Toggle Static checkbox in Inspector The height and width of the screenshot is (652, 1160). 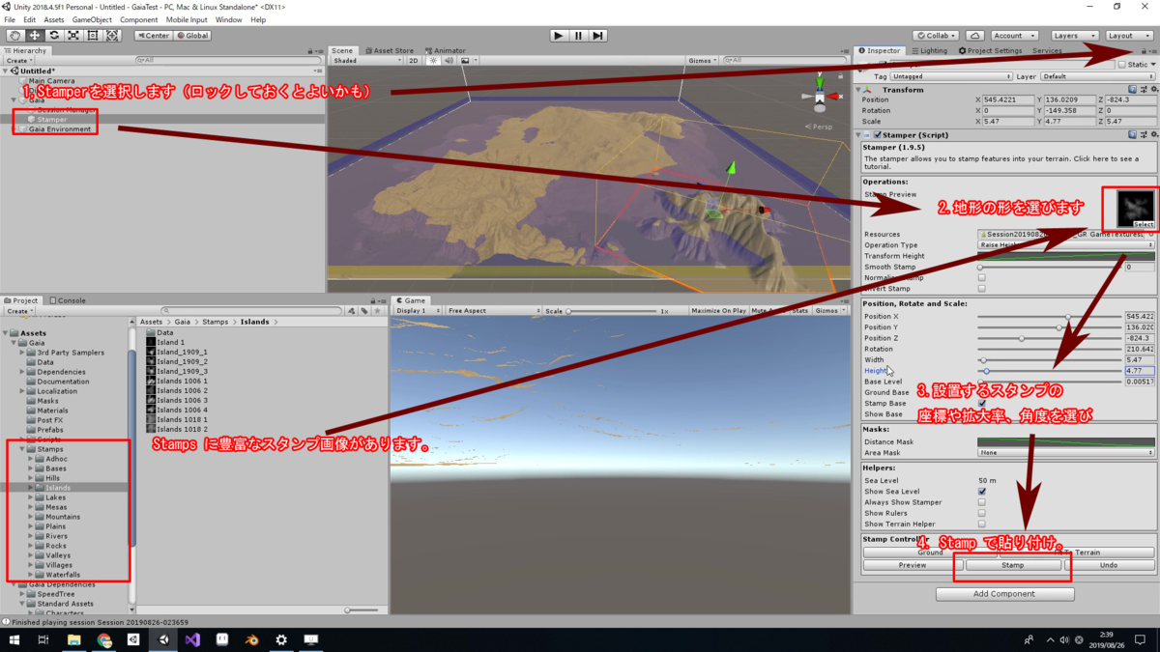pyautogui.click(x=1121, y=65)
